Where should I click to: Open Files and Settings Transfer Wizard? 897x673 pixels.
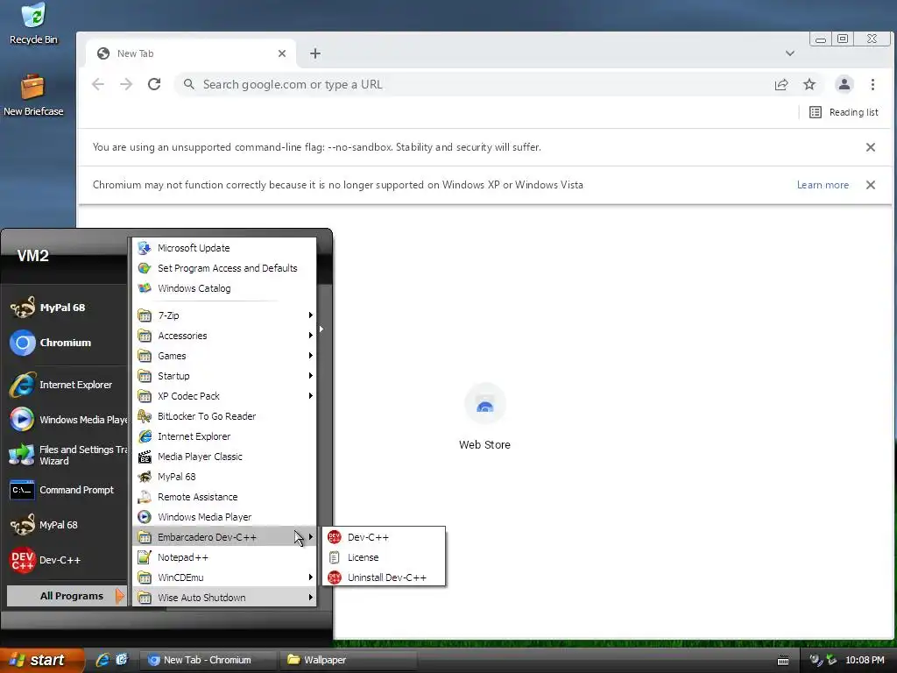tap(67, 455)
